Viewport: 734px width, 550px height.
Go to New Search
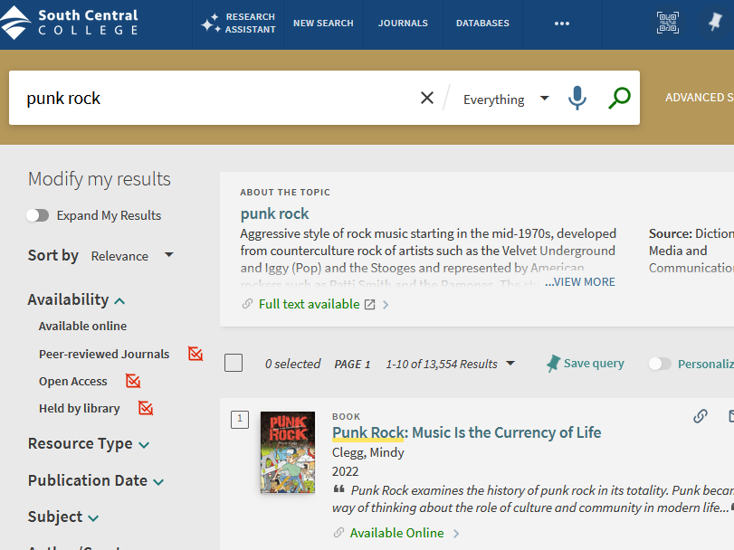[x=323, y=23]
